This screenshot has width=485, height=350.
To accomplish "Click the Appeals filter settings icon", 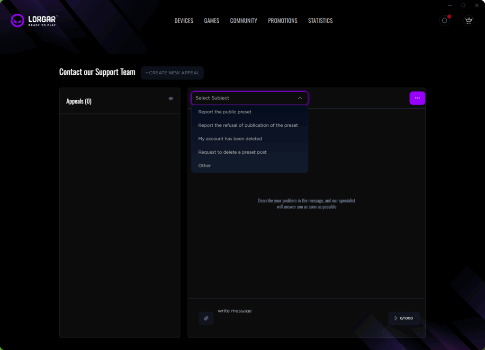I will pos(171,99).
